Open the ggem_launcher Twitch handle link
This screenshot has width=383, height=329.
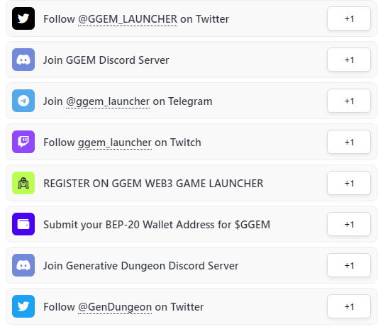tap(115, 143)
